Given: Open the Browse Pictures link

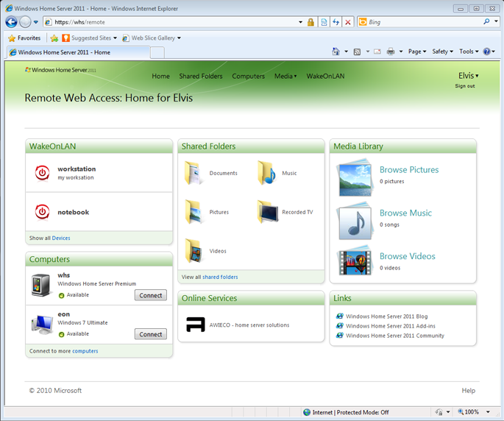Looking at the screenshot, I should (409, 169).
